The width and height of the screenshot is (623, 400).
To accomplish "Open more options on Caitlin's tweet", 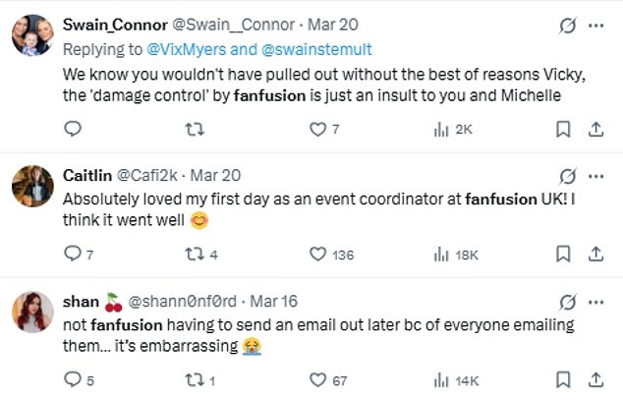I will click(596, 176).
